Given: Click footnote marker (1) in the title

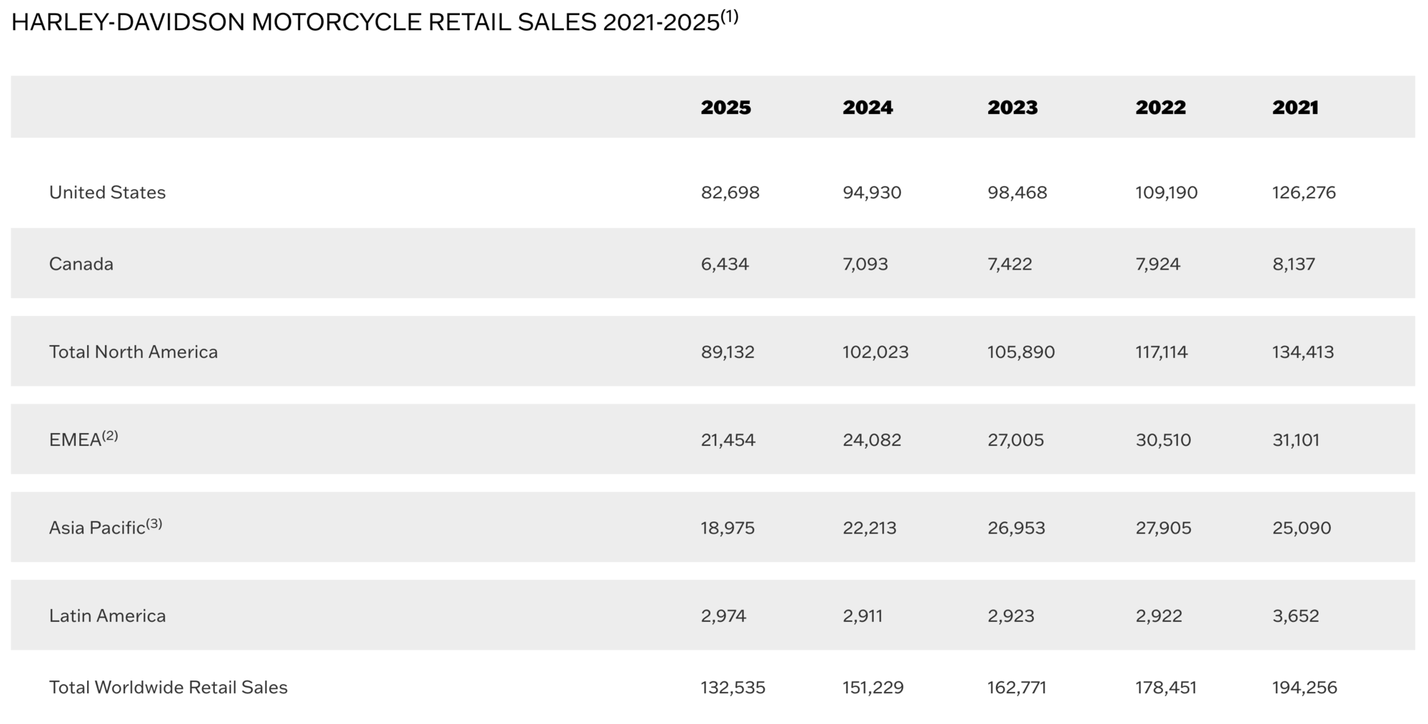Looking at the screenshot, I should click(730, 17).
